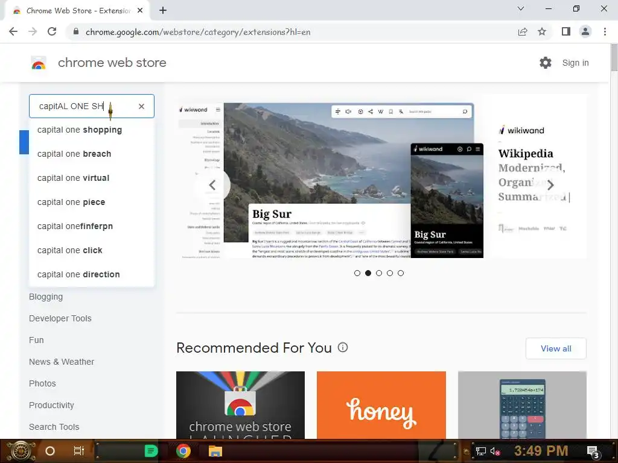Go forward to the next page
This screenshot has height=463, width=618.
coord(33,31)
